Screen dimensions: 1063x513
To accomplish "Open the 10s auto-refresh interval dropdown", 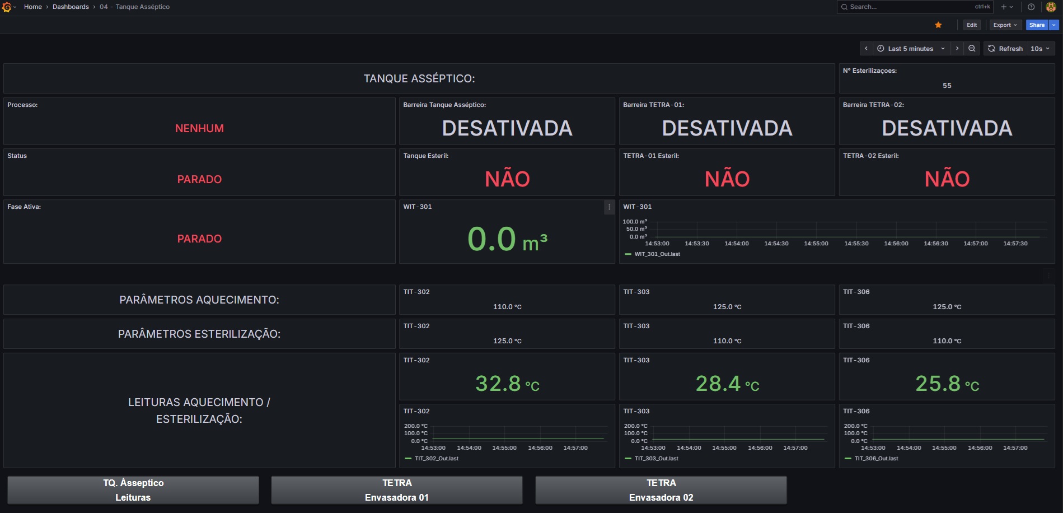I will tap(1039, 49).
